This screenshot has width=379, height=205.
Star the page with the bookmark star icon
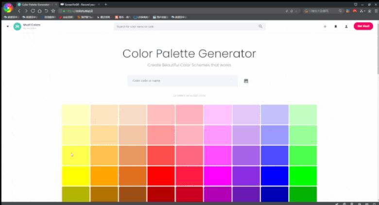point(53,11)
